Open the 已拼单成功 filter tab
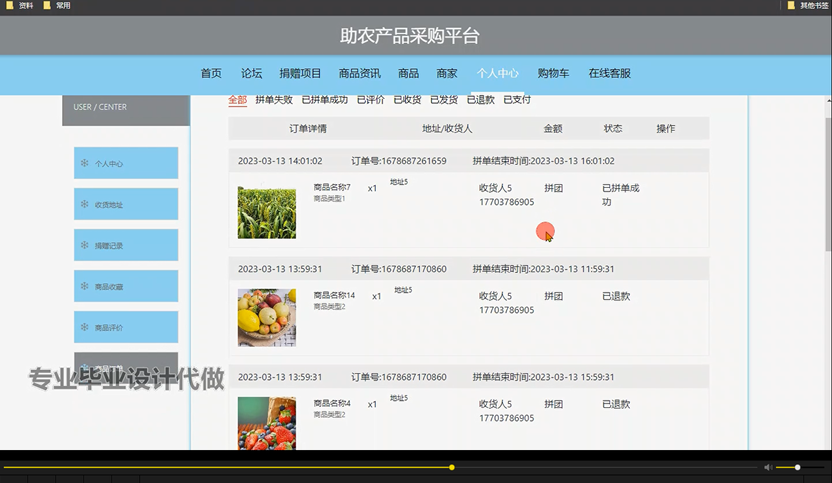832x483 pixels. (324, 99)
